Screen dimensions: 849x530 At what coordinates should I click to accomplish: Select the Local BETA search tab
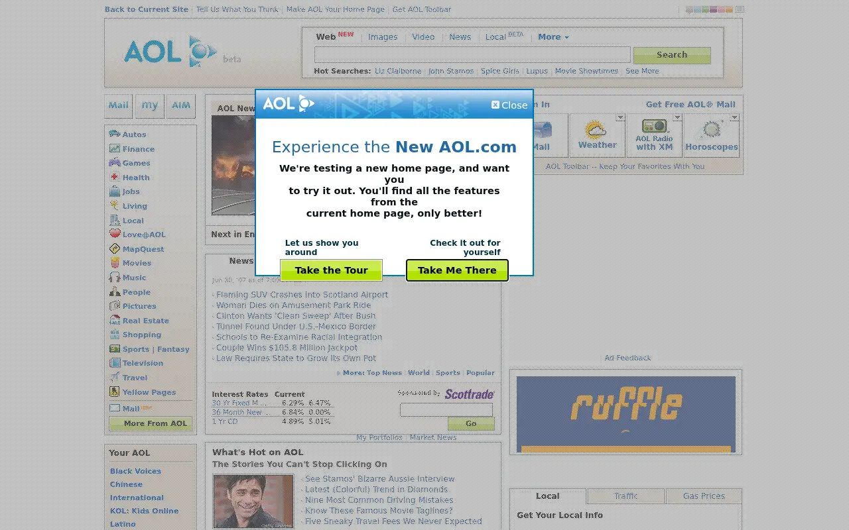(503, 36)
